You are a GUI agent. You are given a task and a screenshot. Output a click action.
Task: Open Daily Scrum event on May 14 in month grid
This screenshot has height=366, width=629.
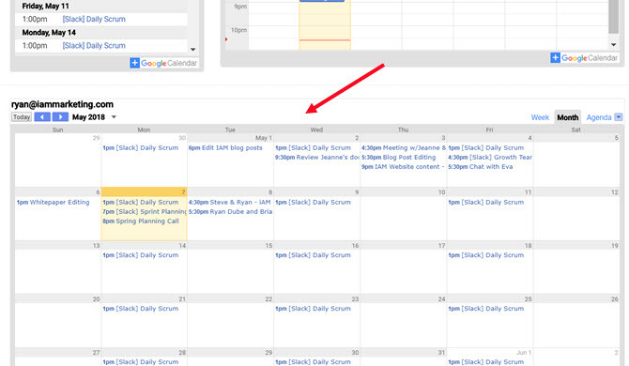[x=141, y=255]
